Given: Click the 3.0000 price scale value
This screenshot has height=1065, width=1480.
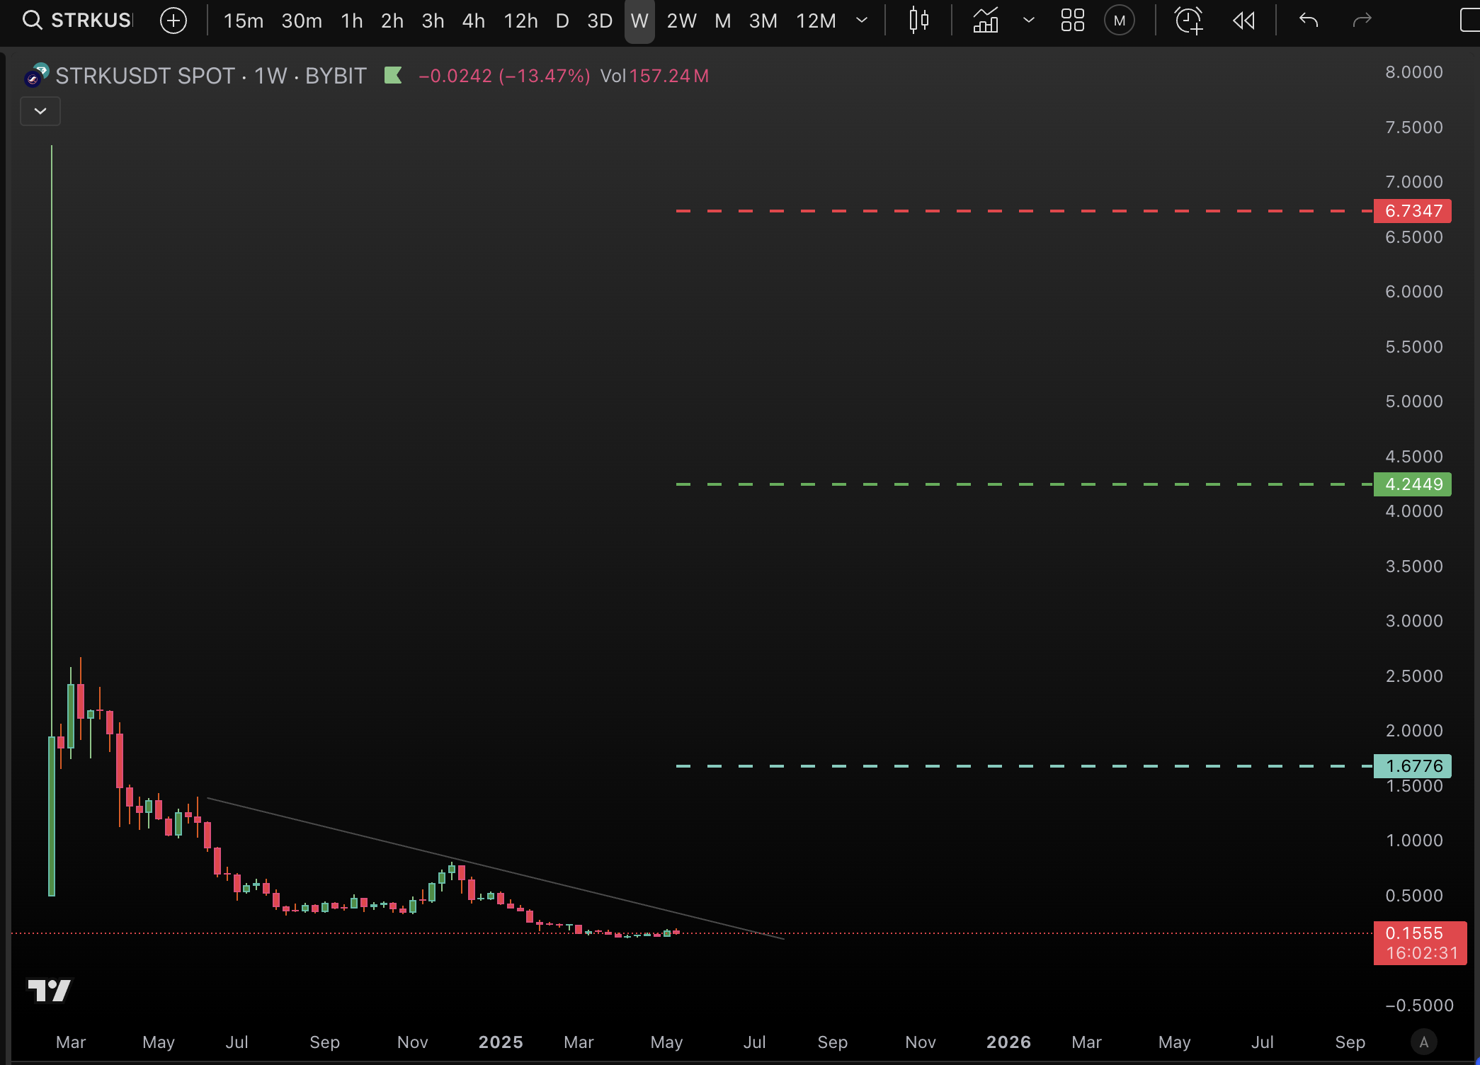Looking at the screenshot, I should pos(1414,621).
